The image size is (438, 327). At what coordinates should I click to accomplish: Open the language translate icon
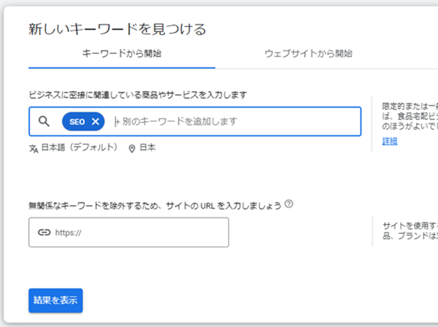click(34, 149)
